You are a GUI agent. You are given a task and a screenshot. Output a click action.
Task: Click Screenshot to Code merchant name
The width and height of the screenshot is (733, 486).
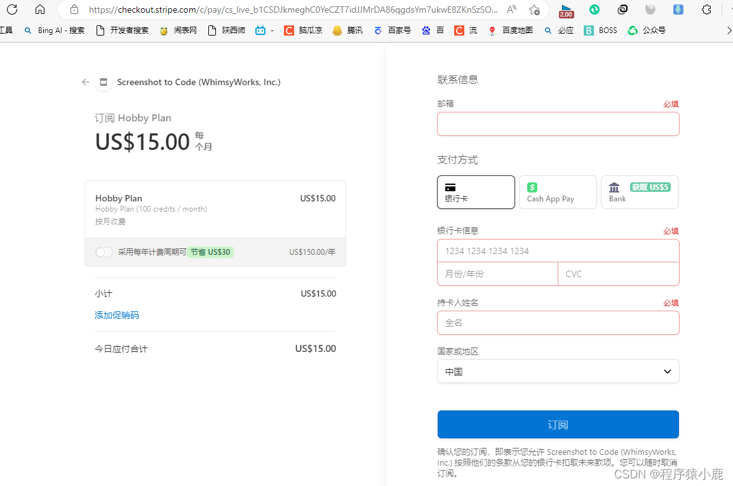(199, 83)
